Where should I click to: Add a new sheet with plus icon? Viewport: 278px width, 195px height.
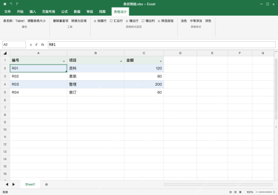[x=47, y=184]
